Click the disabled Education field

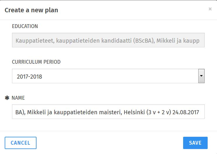click(108, 40)
